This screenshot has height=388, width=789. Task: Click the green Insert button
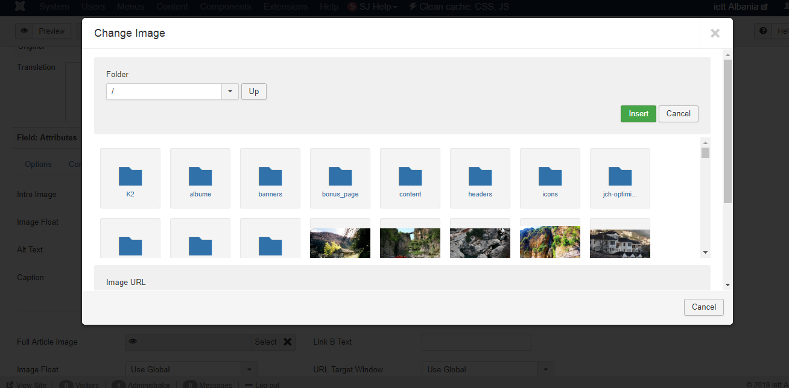pos(638,114)
